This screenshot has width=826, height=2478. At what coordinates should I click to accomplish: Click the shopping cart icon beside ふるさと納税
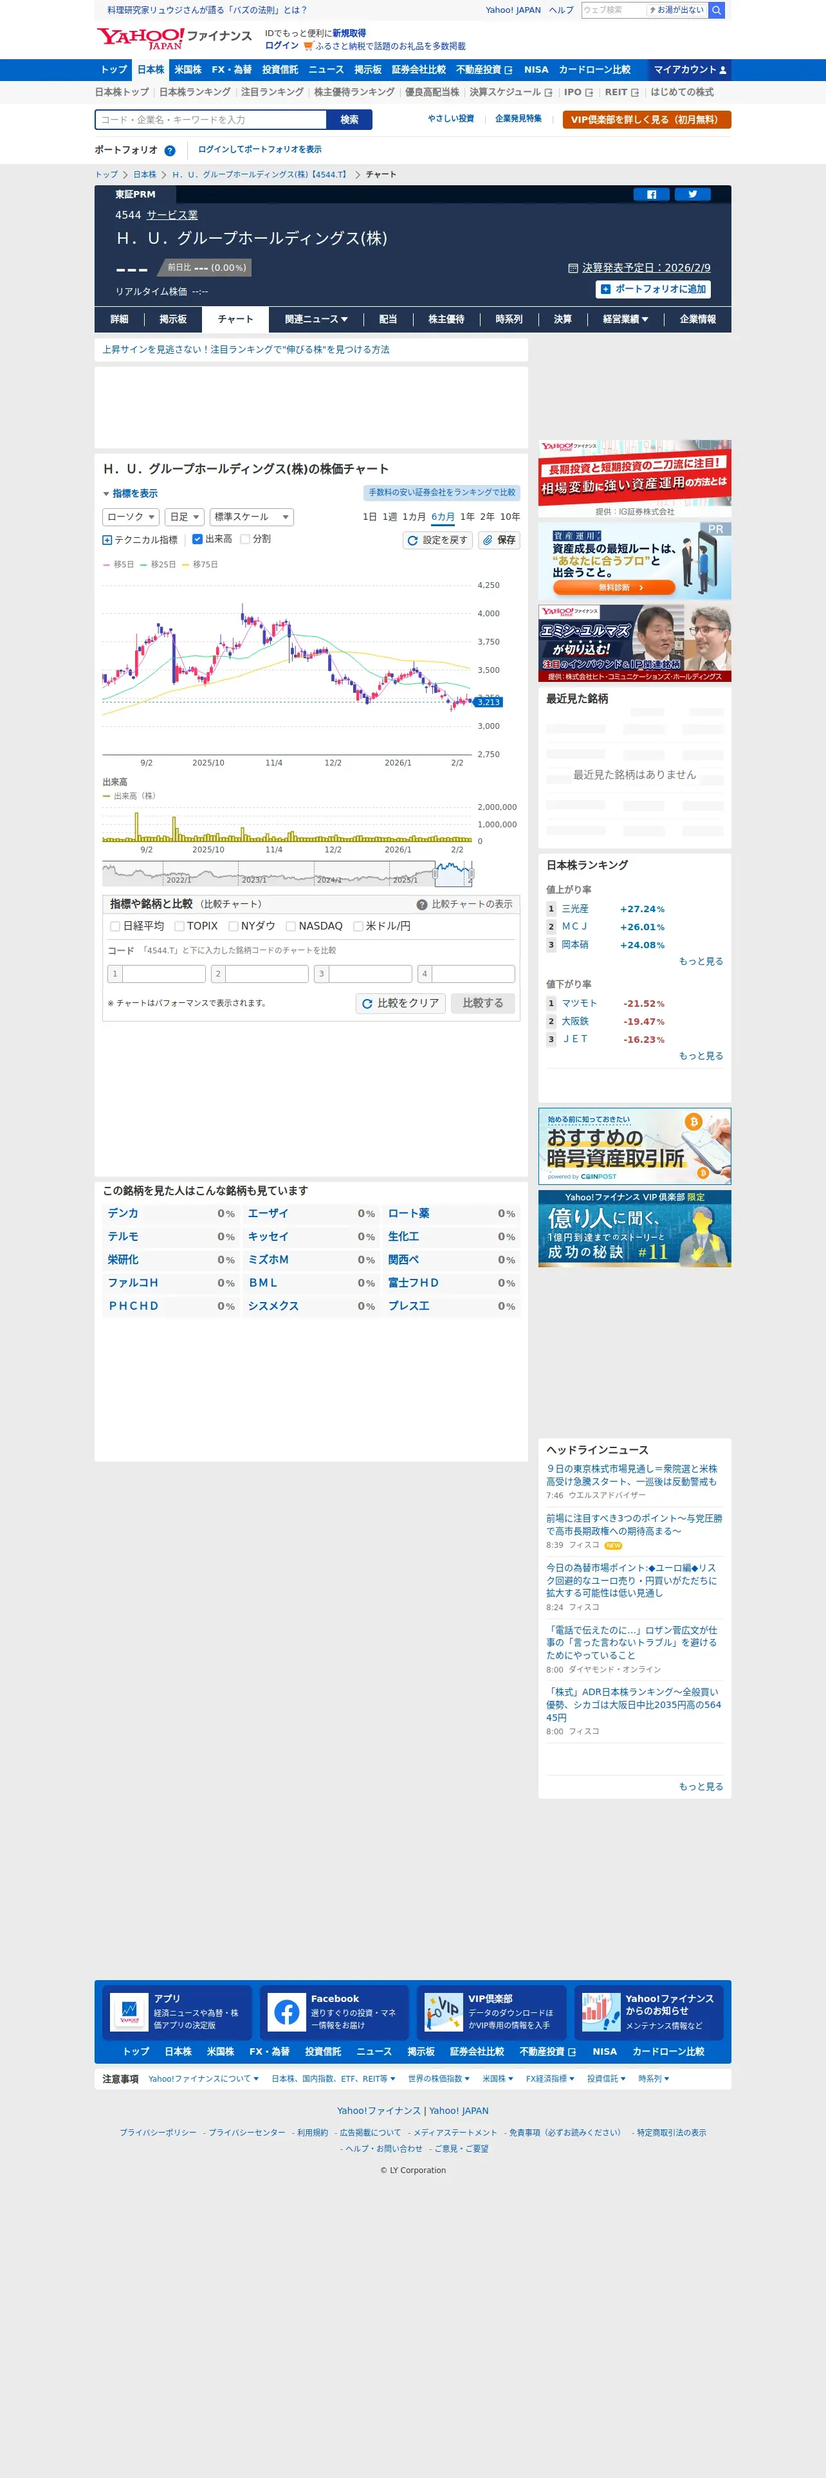[x=307, y=46]
